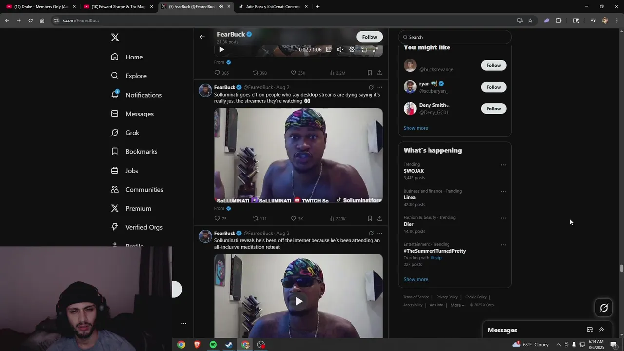The width and height of the screenshot is (624, 351).
Task: Follow FearBuck from the profile header
Action: tap(370, 37)
